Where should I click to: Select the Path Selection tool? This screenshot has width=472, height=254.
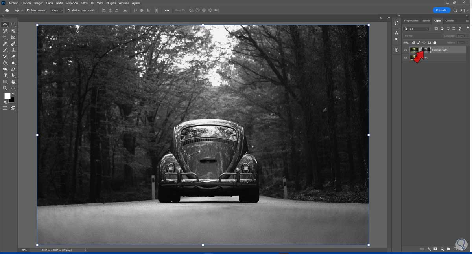(x=13, y=75)
